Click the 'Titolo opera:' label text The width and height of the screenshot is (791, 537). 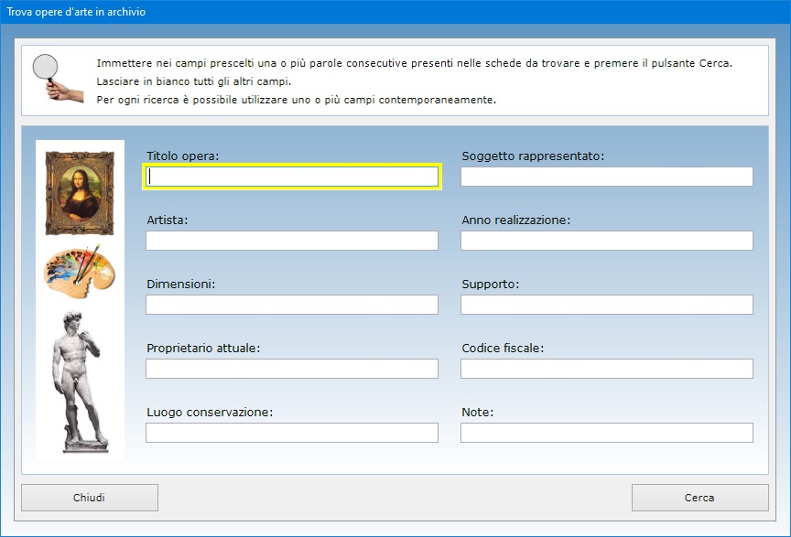tap(182, 156)
